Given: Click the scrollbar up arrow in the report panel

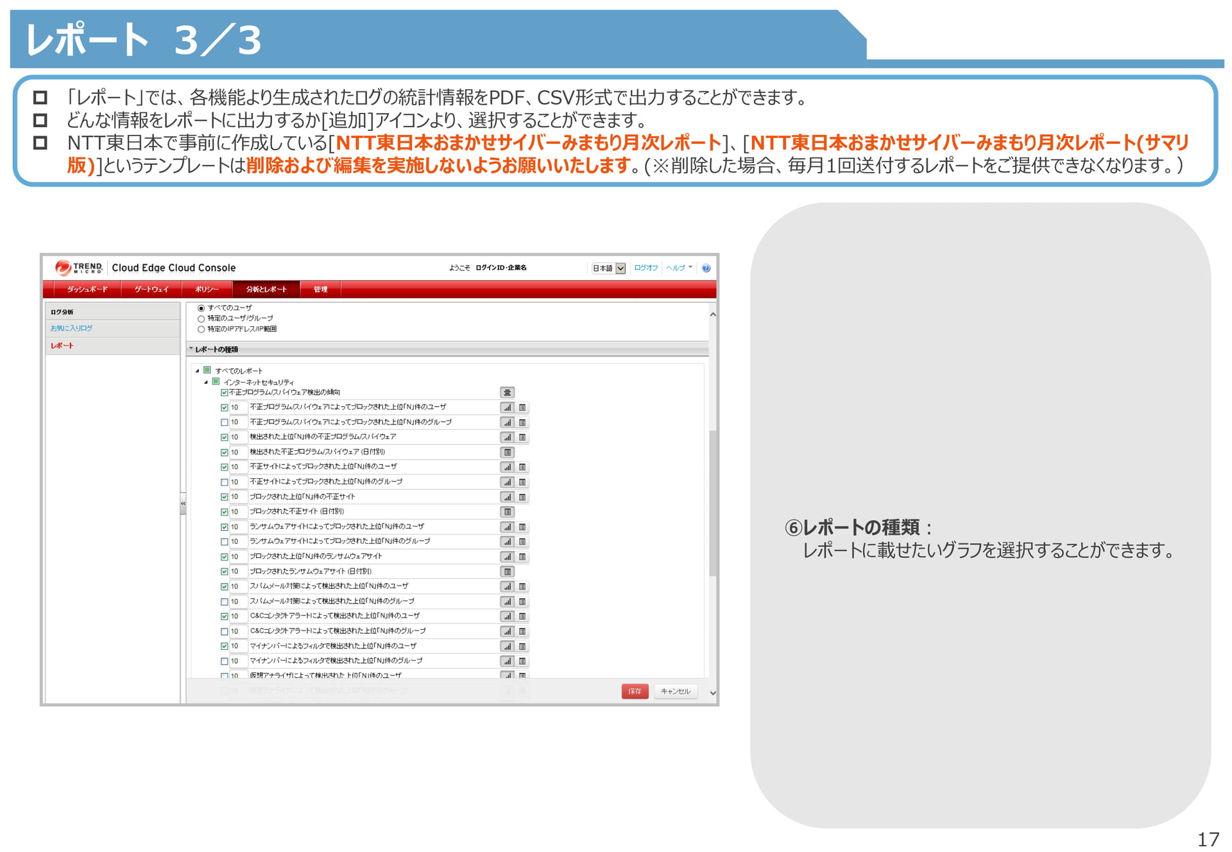Looking at the screenshot, I should [713, 315].
